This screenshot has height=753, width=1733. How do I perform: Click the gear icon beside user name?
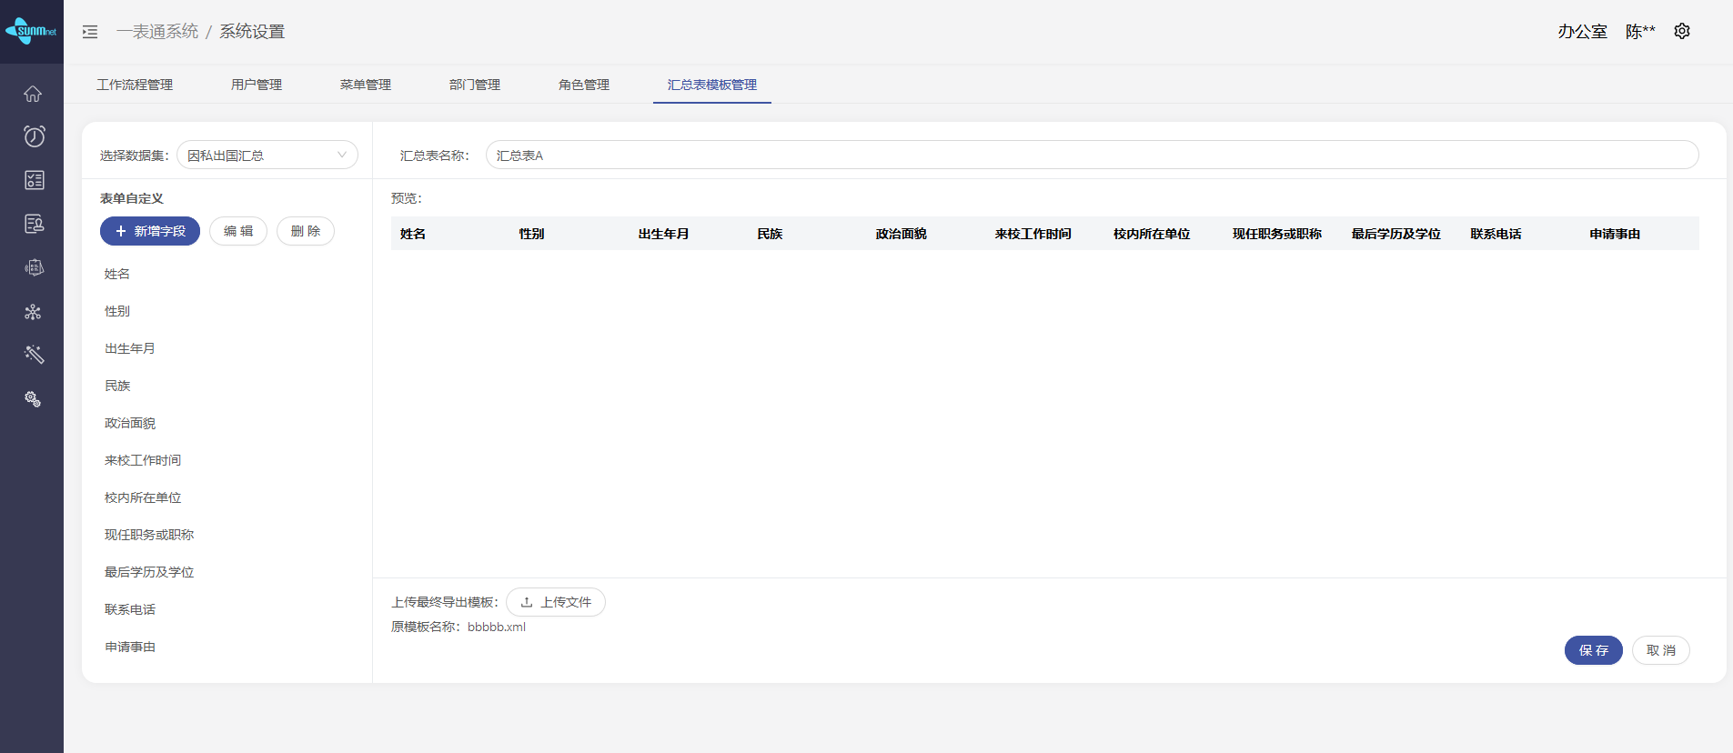(1682, 31)
